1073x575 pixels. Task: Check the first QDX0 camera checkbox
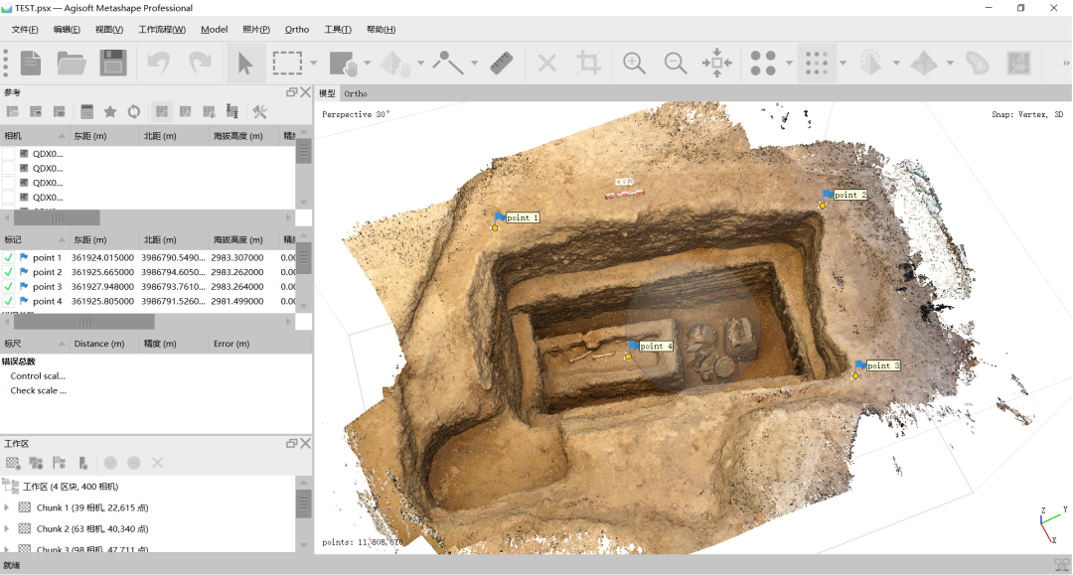coord(8,154)
